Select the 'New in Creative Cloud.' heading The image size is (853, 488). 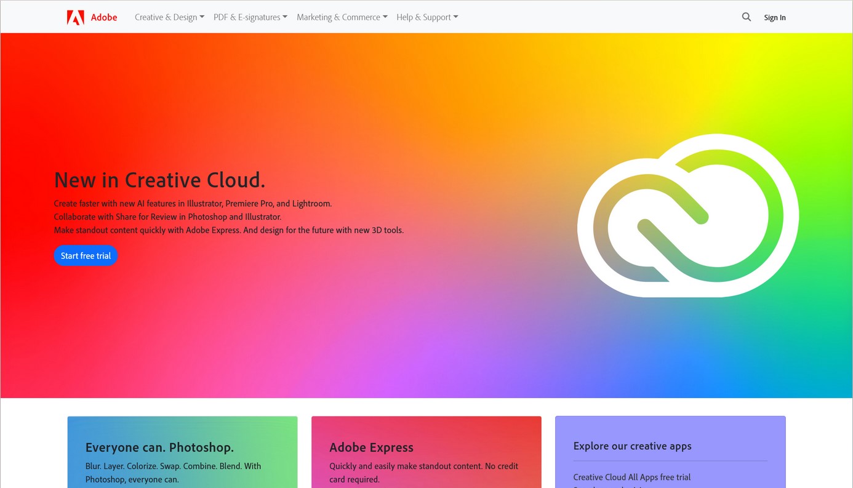[x=159, y=180]
